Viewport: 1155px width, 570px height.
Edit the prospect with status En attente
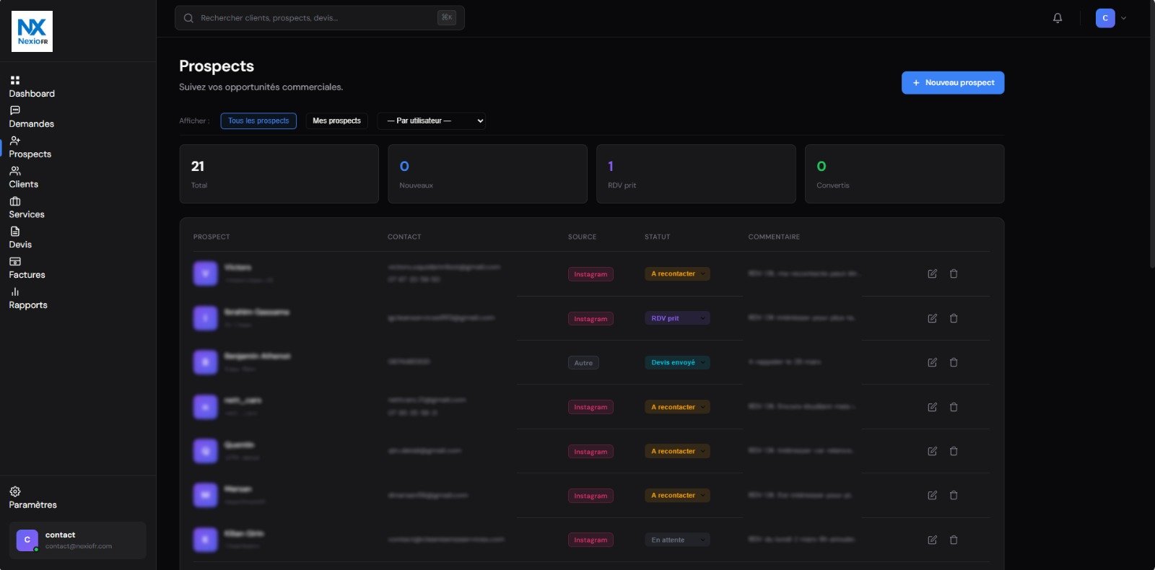click(x=932, y=540)
